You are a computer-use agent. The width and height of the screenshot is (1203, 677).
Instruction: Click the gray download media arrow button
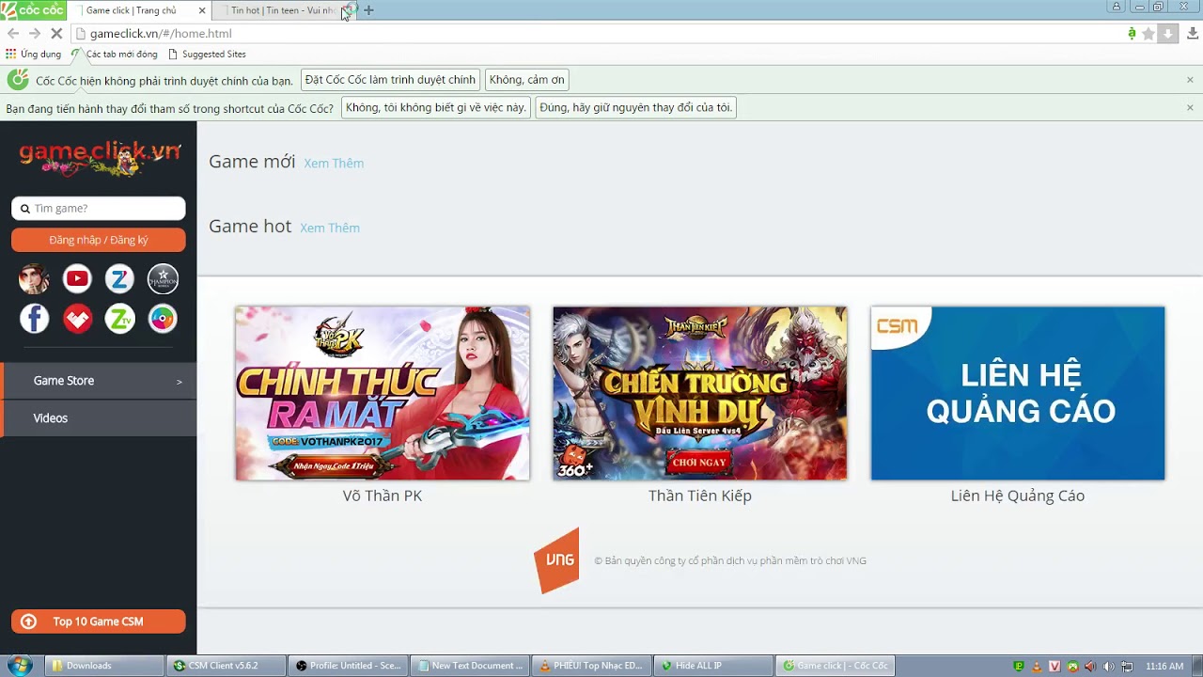(x=1167, y=34)
